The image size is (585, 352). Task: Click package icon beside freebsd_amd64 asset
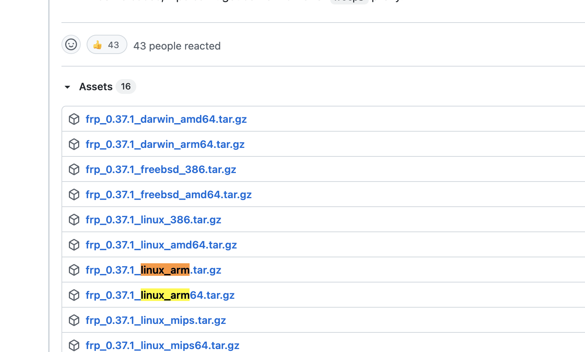(x=74, y=194)
